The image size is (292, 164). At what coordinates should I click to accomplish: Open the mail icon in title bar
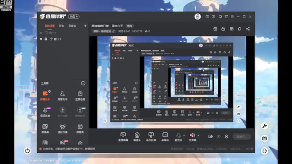click(x=207, y=17)
